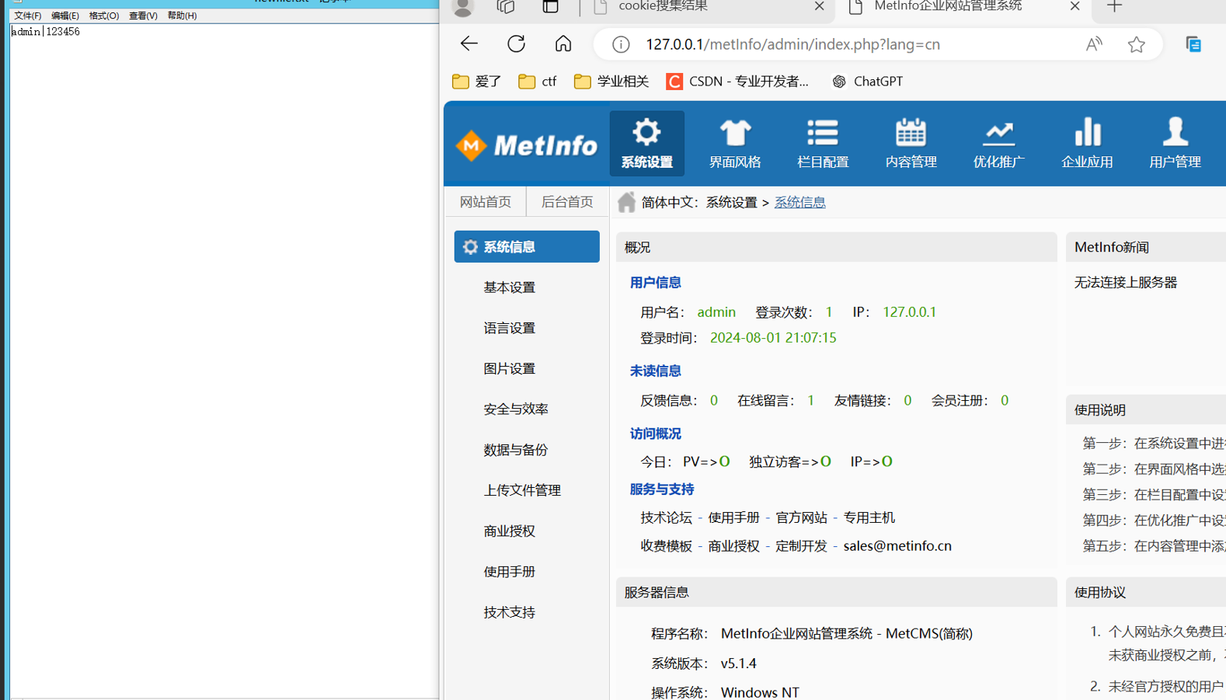
Task: Open 上传文件管理 in the sidebar
Action: click(x=522, y=490)
